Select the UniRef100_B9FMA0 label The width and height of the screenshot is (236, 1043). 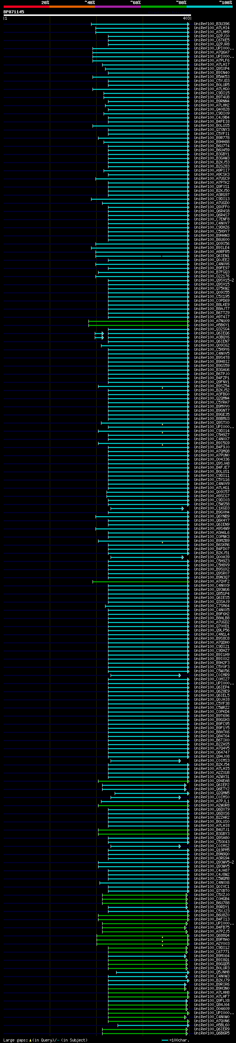pyautogui.click(x=212, y=940)
